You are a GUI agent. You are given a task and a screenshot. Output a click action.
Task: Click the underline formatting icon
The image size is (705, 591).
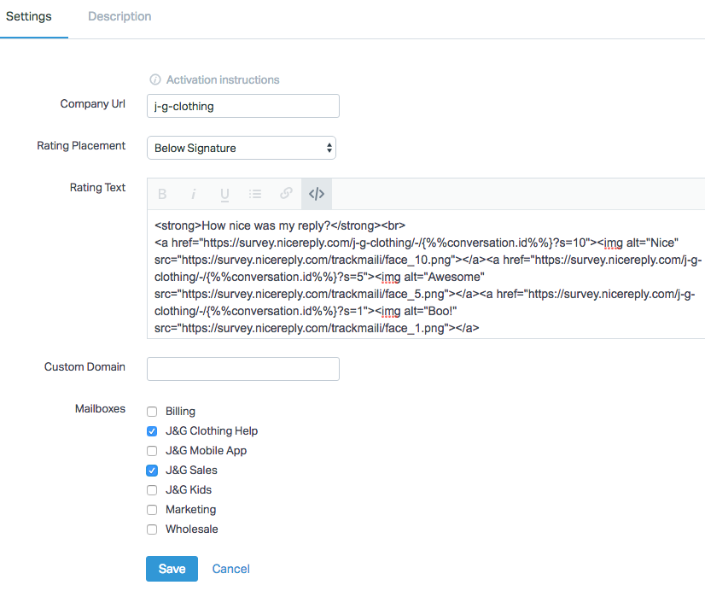pyautogui.click(x=224, y=194)
